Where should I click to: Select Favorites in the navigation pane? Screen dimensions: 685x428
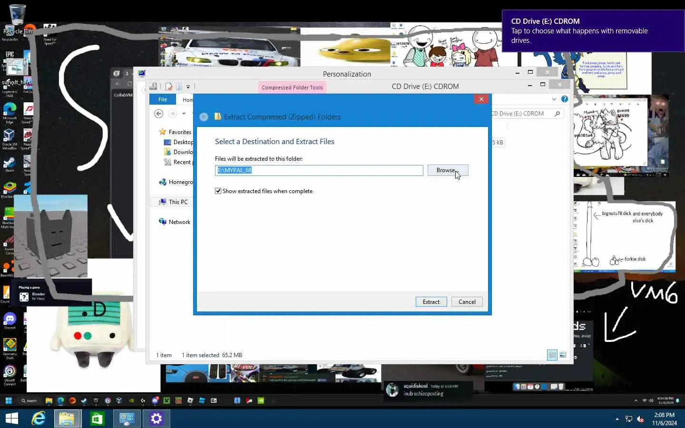[175, 132]
